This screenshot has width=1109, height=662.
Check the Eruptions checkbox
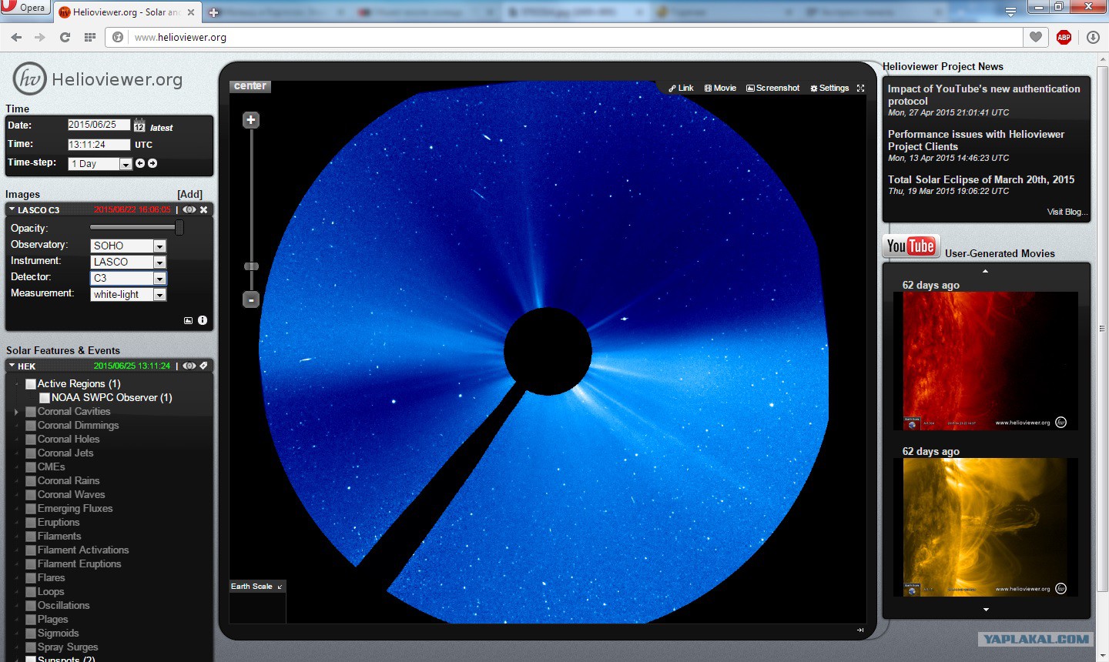[x=31, y=522]
